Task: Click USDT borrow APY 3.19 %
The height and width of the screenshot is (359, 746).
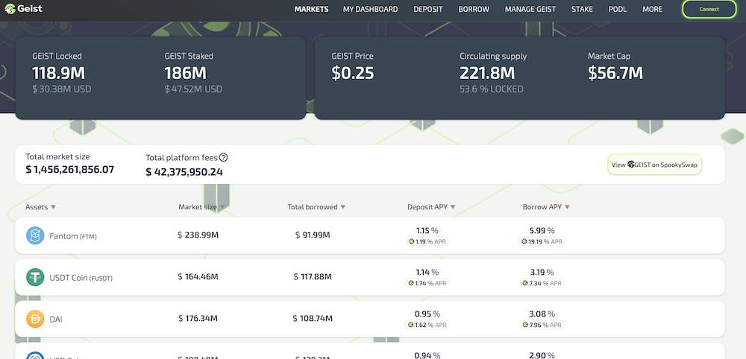Action: coord(542,273)
